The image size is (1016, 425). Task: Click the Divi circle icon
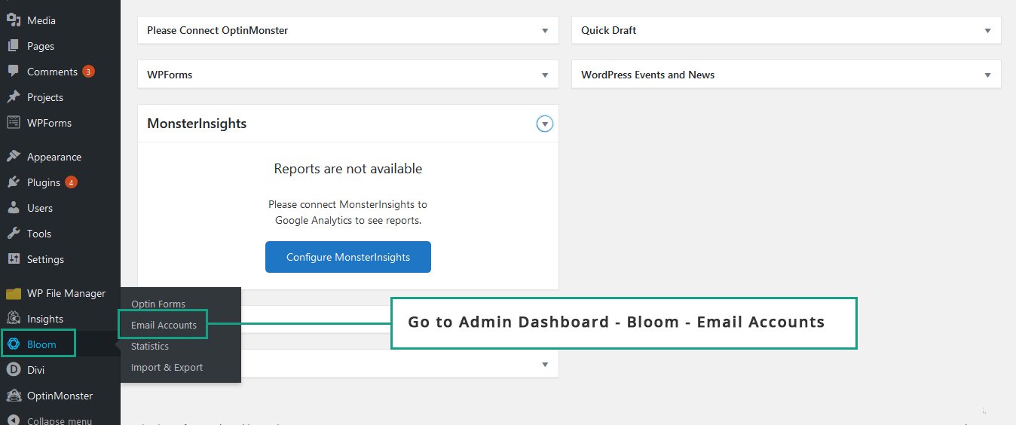pyautogui.click(x=13, y=370)
